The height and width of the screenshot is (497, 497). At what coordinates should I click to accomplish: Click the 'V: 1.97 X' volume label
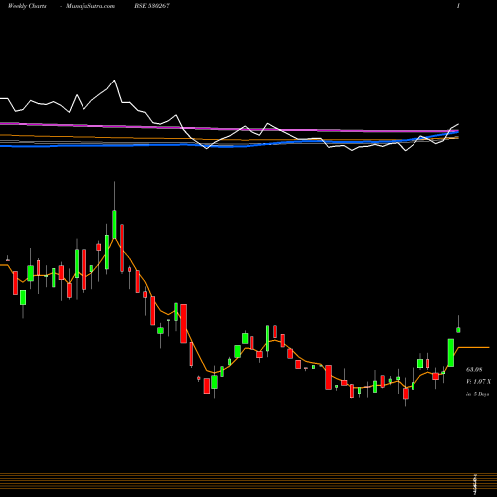[478, 382]
